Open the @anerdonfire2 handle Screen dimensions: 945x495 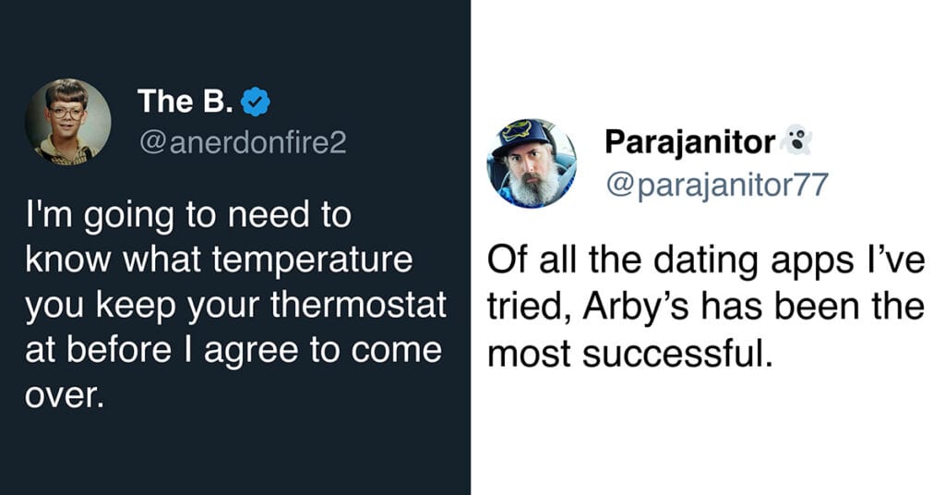243,143
